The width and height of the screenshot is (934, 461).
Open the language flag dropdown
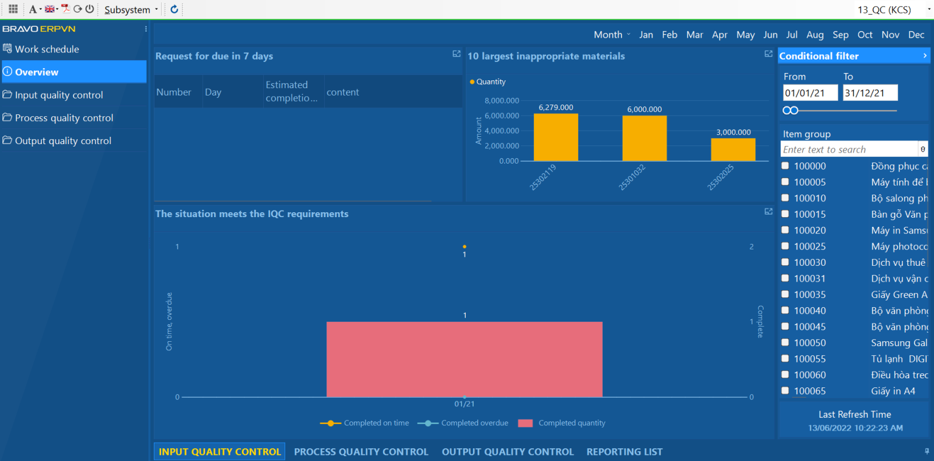click(x=51, y=9)
